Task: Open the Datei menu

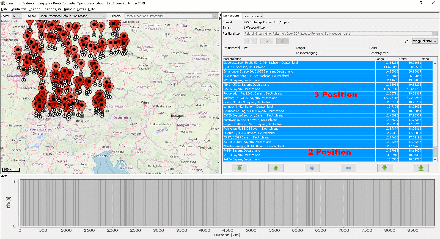Action: tap(5, 9)
